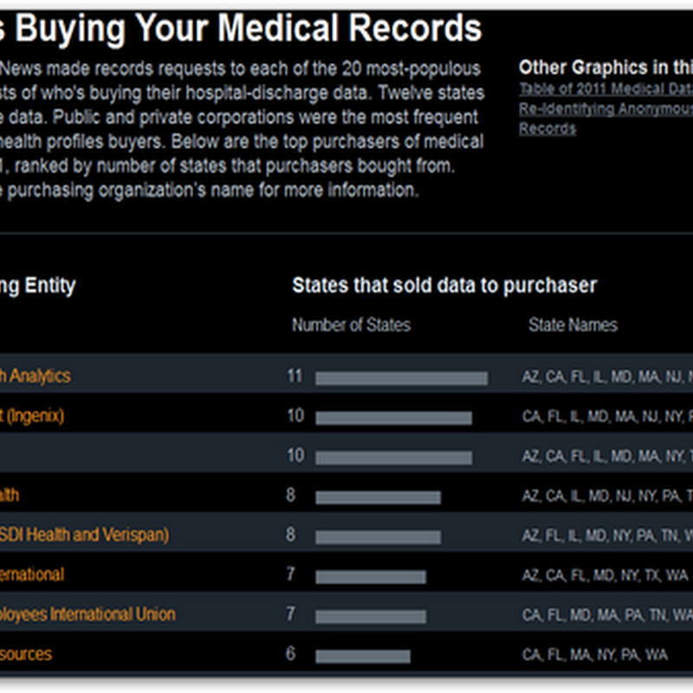Follow the "Re-Identifying Anonymous" graphics link
The image size is (693, 693).
[x=605, y=108]
